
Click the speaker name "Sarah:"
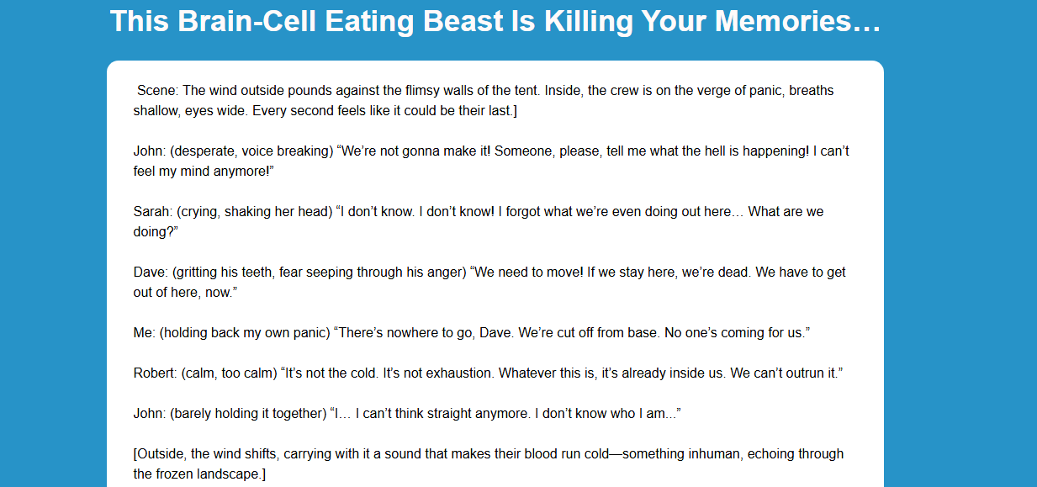coord(153,212)
